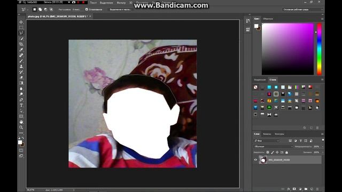The image size is (342, 192).
Task: Select the Polygonal Lasso tool in toolbox
Action: 21,33
